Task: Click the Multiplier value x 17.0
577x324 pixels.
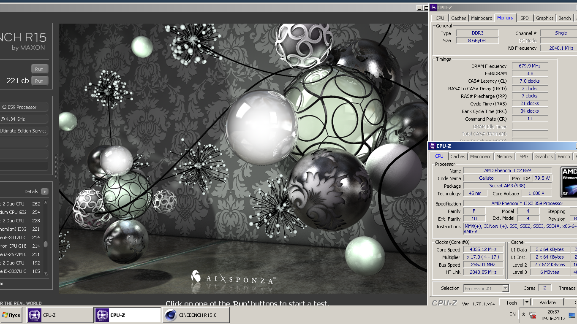Action: [x=483, y=257]
